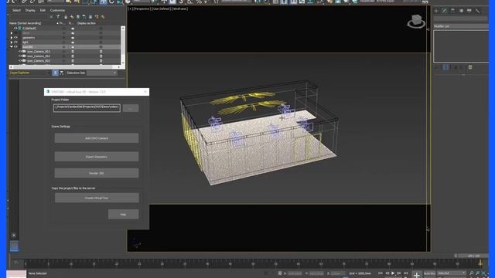Click the lock icon in Layer Explorer toolbar

66,17
